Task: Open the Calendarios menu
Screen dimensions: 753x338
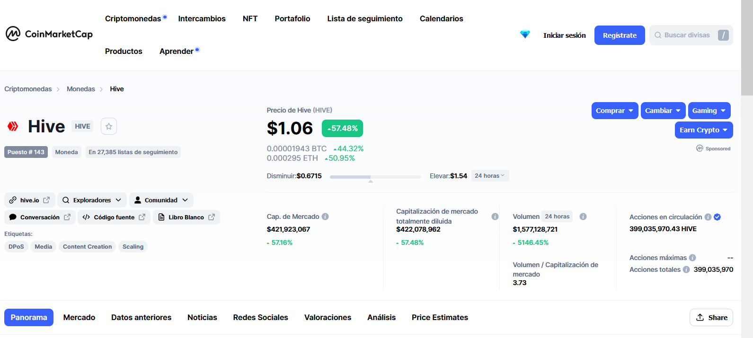Action: coord(442,18)
